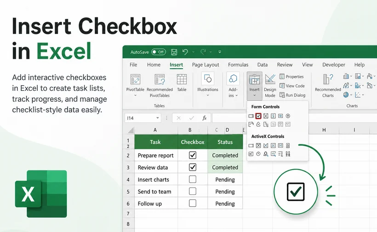Click the View Code button
The width and height of the screenshot is (377, 232).
[x=292, y=86]
